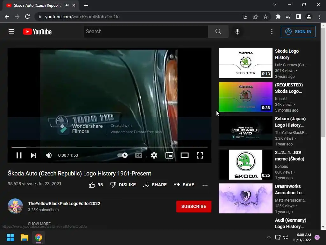
Task: Open the channel avatar image
Action: click(15, 206)
